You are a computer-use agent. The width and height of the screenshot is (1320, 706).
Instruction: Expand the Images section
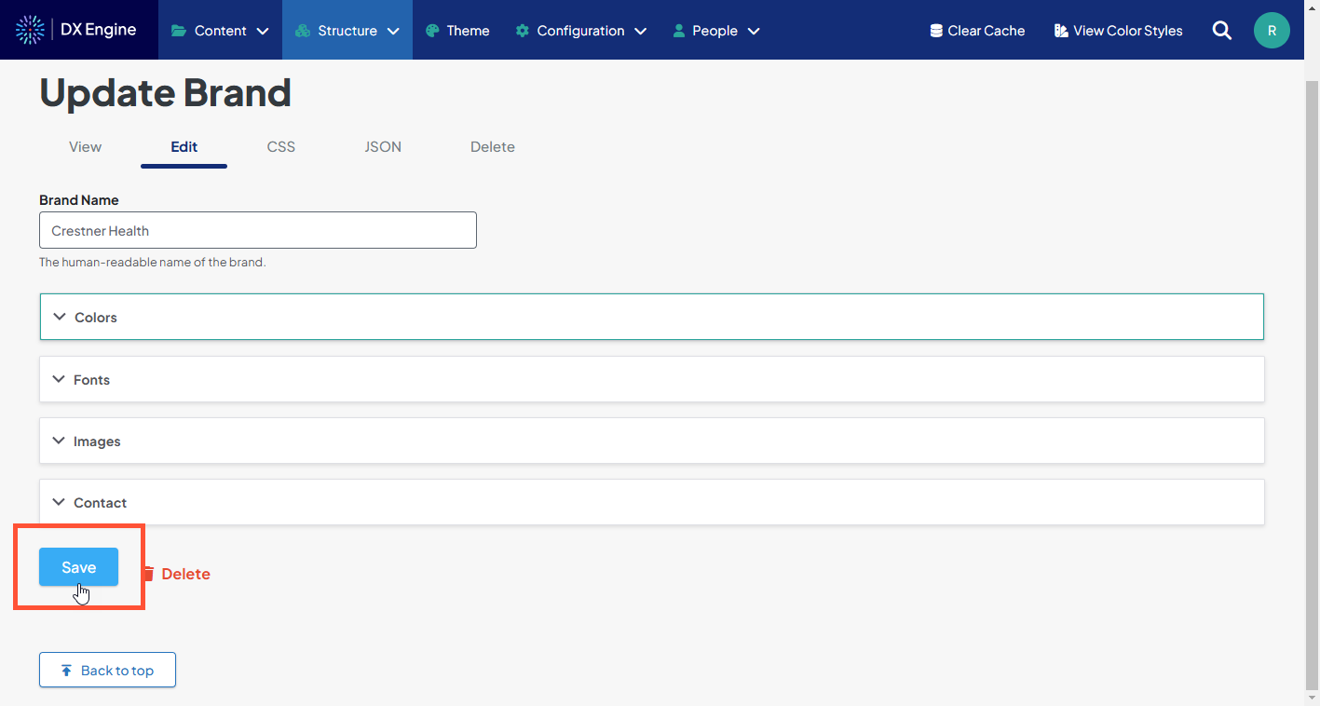(652, 441)
